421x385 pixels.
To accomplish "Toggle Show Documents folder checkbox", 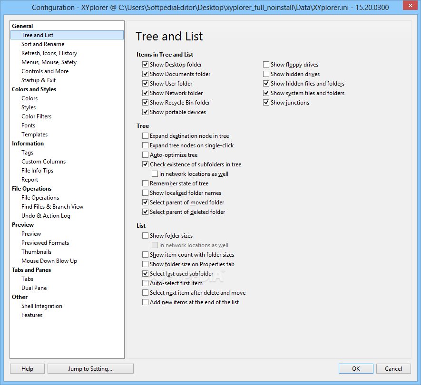I will pos(145,74).
